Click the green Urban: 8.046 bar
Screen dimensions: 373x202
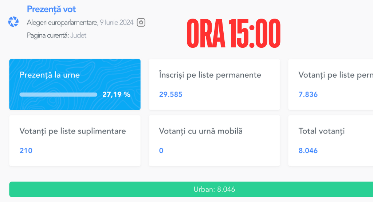pos(191,189)
